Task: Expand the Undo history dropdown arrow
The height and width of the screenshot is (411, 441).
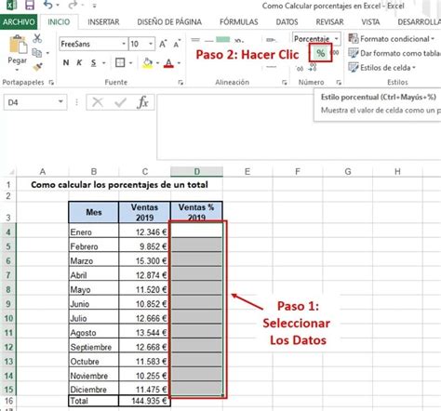Action: click(58, 6)
